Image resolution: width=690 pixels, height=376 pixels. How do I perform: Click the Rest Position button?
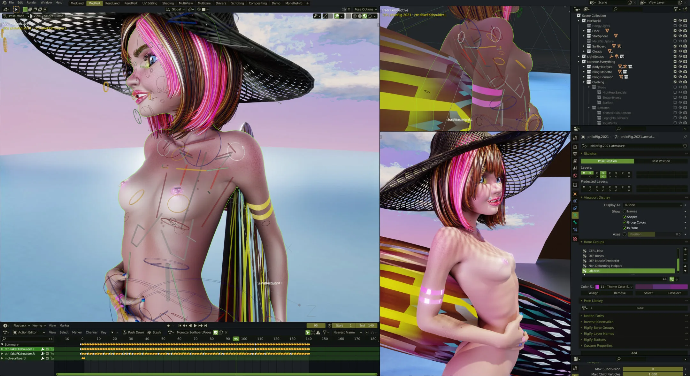(x=661, y=161)
